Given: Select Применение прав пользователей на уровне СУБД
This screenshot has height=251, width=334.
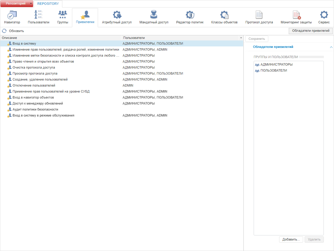Looking at the screenshot, I should 122,91.
